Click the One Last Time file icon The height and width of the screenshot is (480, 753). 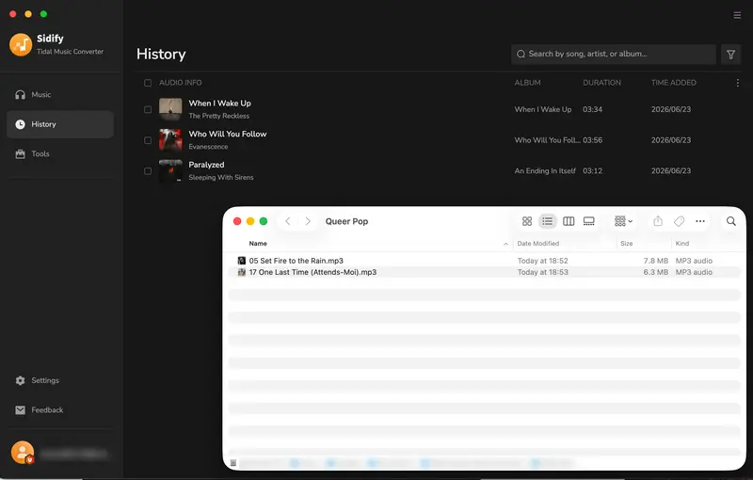coord(242,272)
